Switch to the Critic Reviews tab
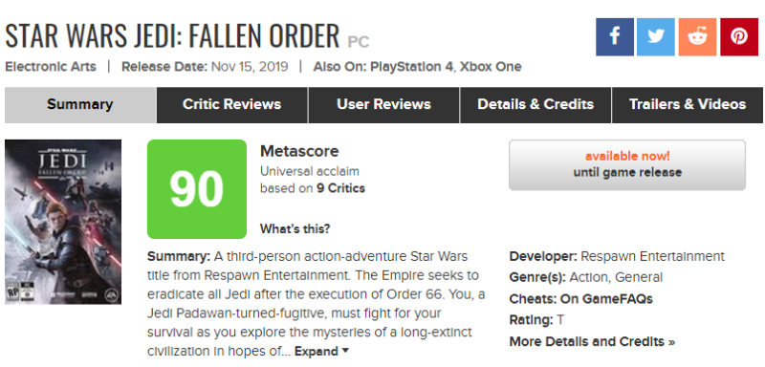Viewport: 765px width, 367px height. pos(231,105)
